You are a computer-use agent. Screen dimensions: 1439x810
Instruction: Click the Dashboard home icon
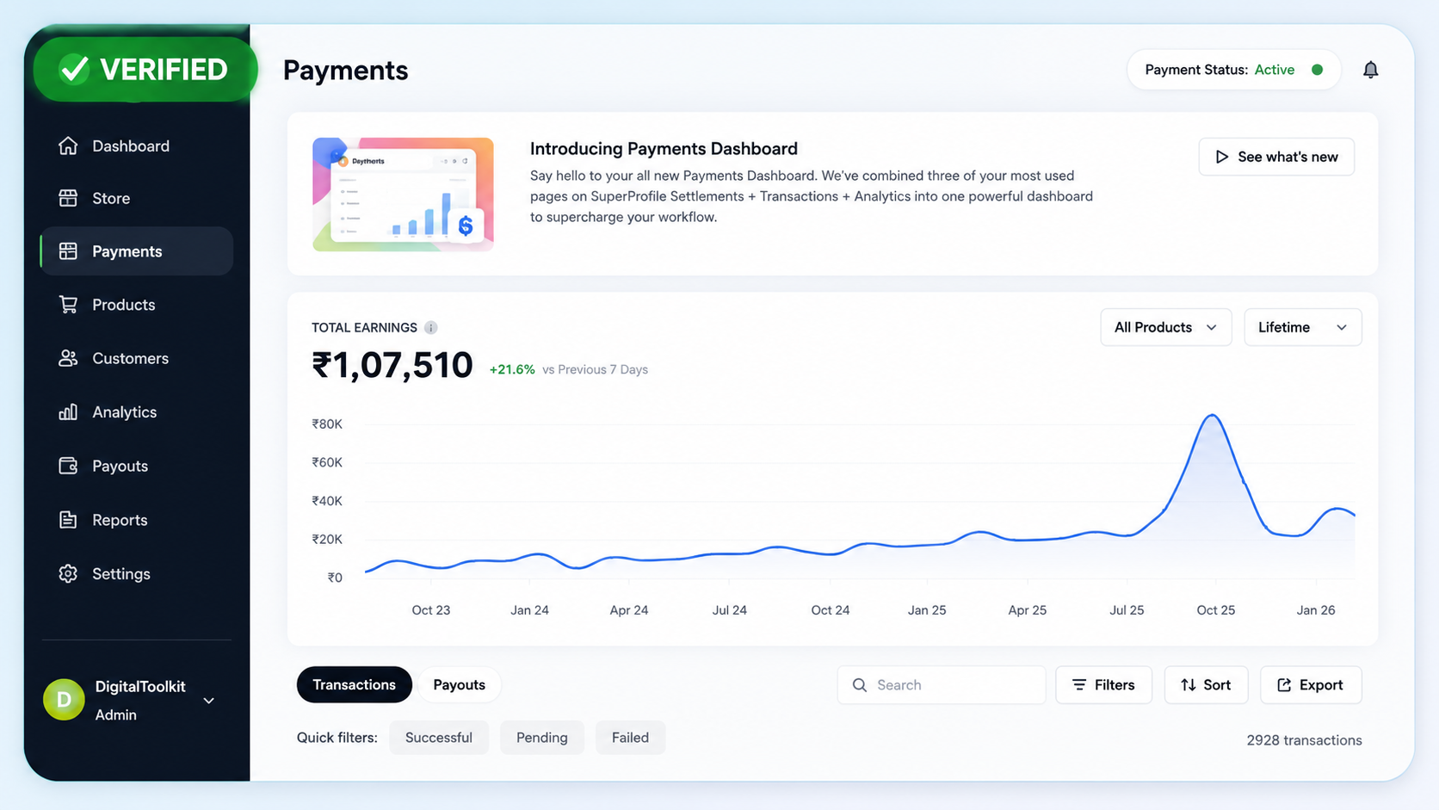coord(68,145)
